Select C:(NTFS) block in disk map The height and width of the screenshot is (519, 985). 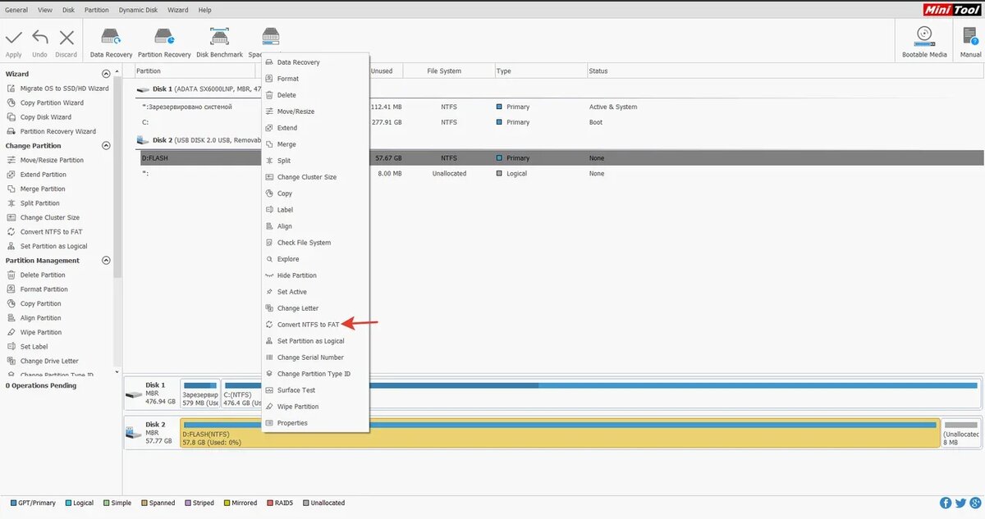click(x=602, y=394)
